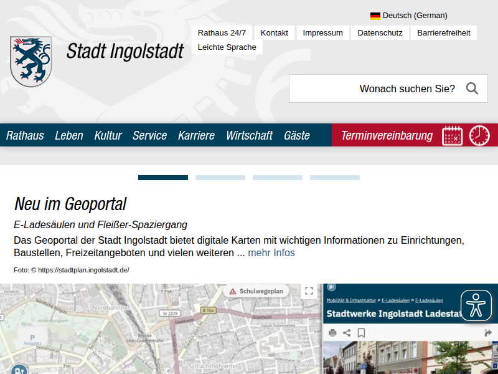The height and width of the screenshot is (374, 498).
Task: Click the search magnifier icon
Action: [x=472, y=89]
